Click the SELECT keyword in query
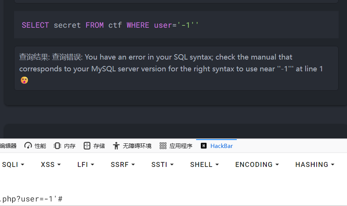 click(35, 25)
